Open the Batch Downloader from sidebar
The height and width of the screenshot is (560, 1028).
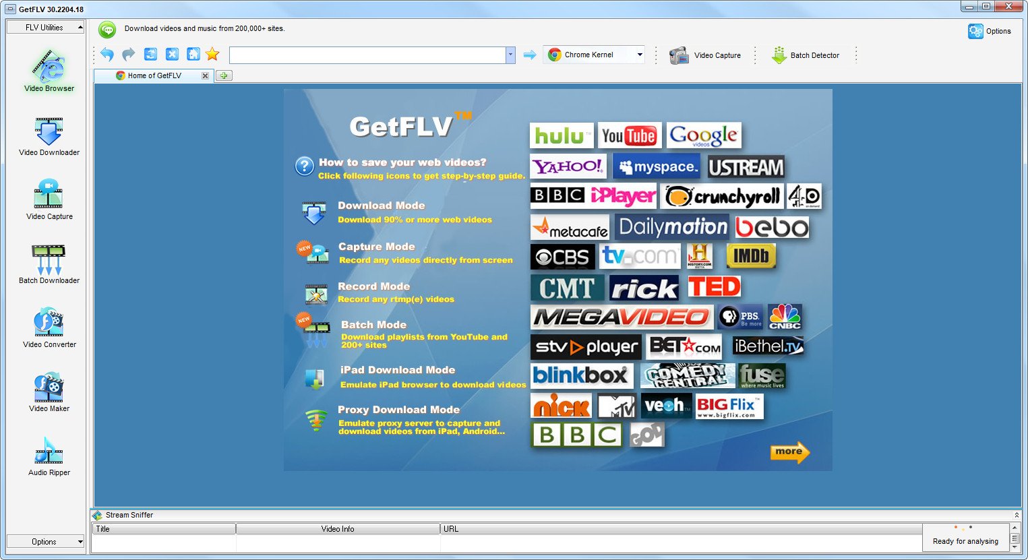[x=49, y=264]
